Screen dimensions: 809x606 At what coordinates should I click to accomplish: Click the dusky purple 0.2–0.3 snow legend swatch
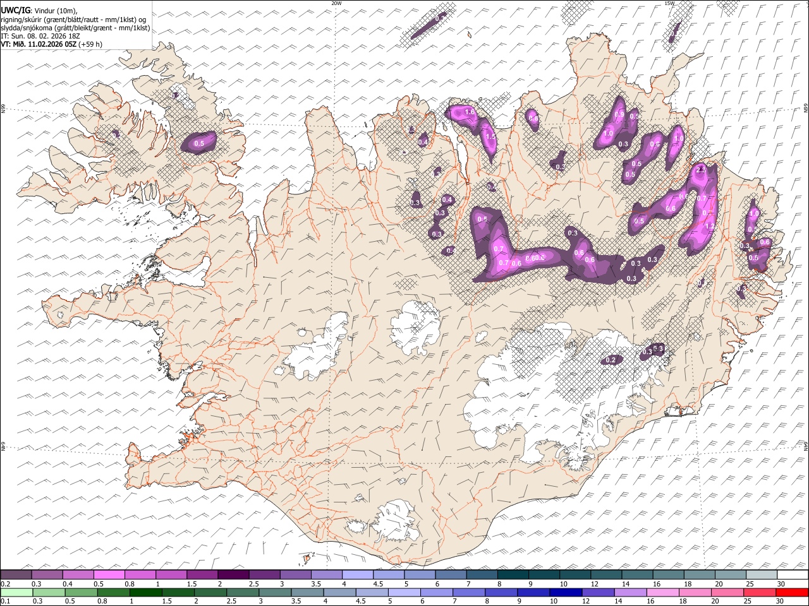point(16,574)
